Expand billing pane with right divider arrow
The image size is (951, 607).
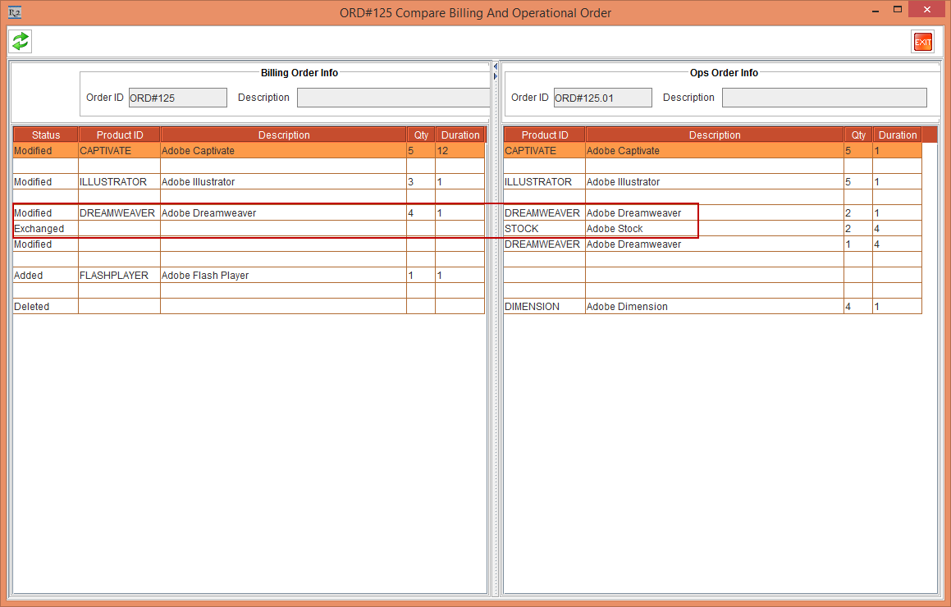[495, 76]
